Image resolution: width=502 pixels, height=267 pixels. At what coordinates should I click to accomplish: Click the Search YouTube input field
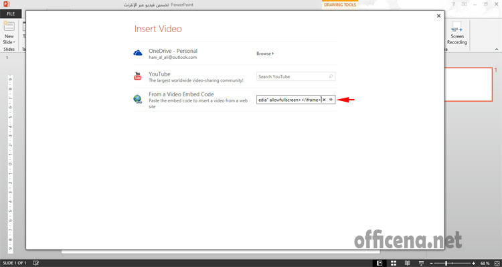pyautogui.click(x=296, y=76)
